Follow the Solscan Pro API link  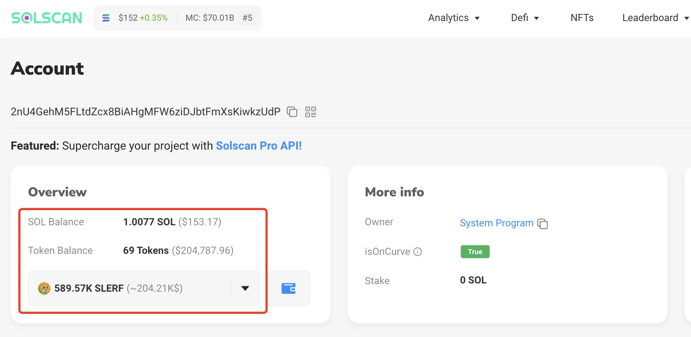(x=259, y=146)
